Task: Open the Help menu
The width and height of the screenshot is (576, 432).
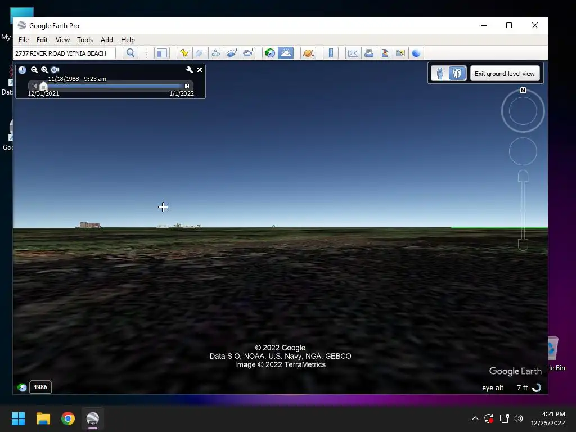Action: (x=128, y=40)
